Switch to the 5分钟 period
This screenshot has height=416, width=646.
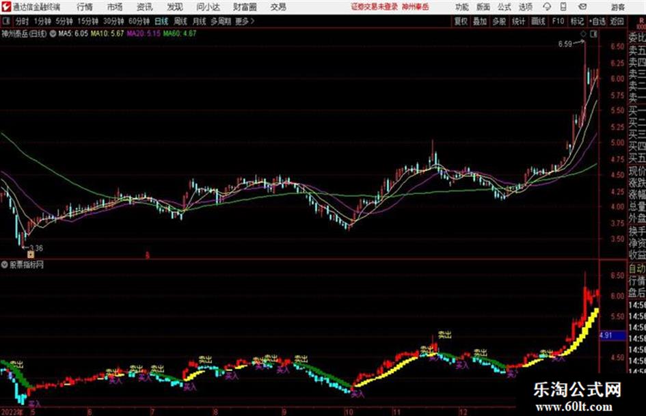click(x=64, y=21)
